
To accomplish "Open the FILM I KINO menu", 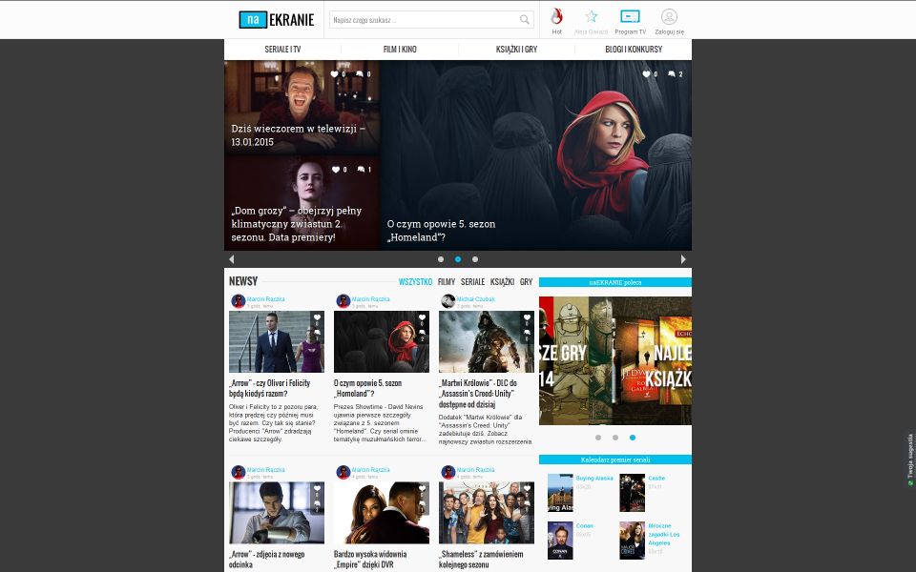I will tap(400, 50).
